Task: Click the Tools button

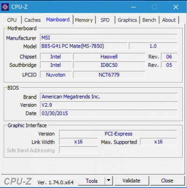Action: (x=92, y=181)
